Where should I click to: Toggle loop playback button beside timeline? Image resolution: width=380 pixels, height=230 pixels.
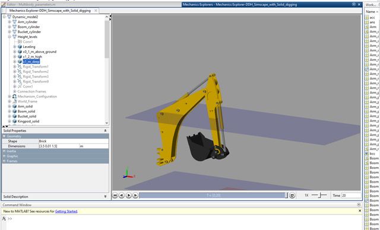pyautogui.click(x=292, y=195)
